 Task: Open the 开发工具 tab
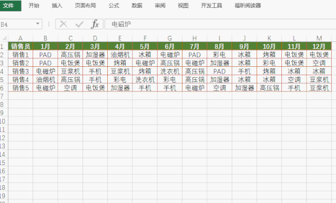point(211,6)
